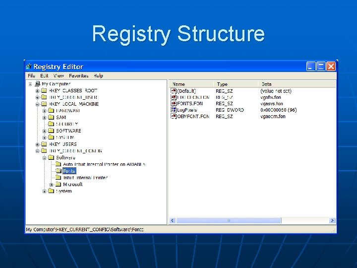
Task: Click the HKEY_USERS folder icon
Action: 44,144
